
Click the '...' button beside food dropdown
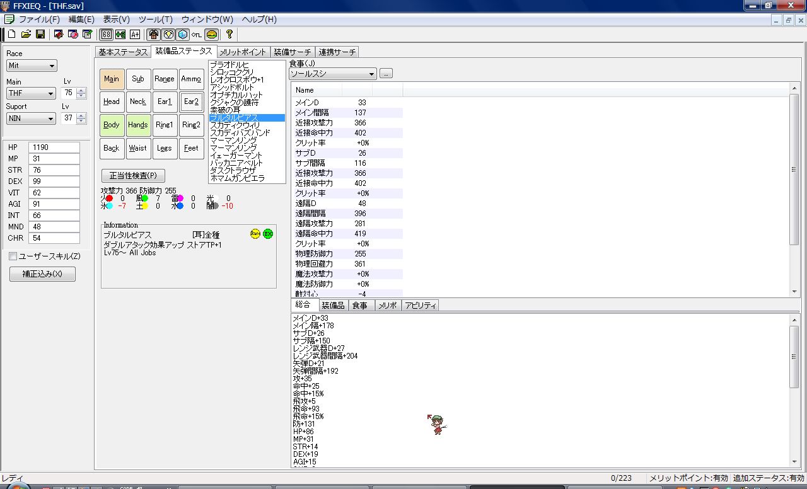click(x=386, y=74)
